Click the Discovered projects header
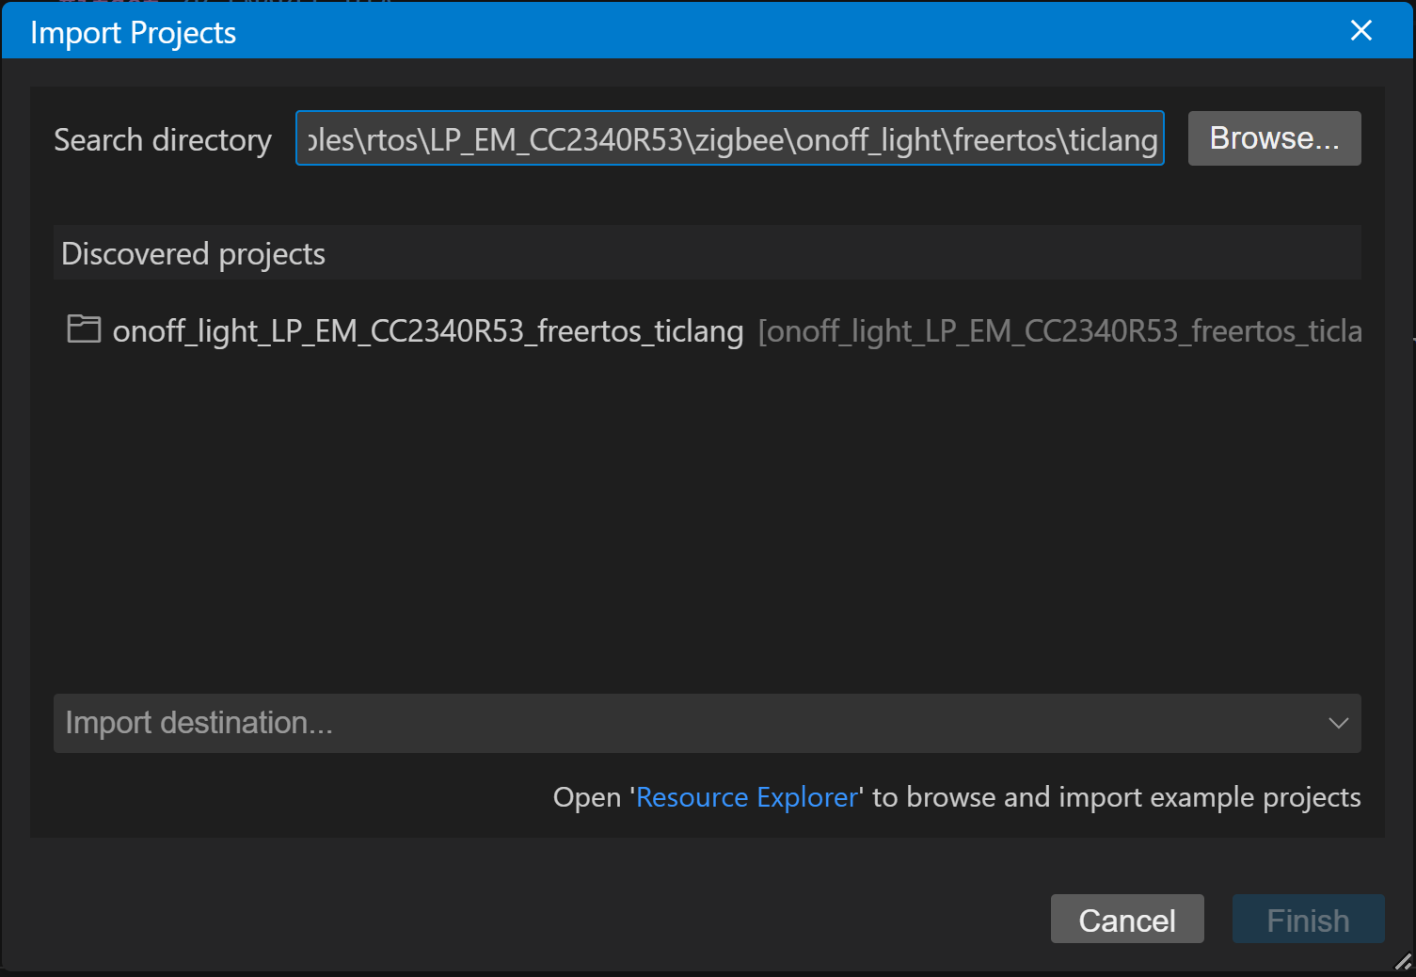The height and width of the screenshot is (977, 1416). pyautogui.click(x=193, y=252)
